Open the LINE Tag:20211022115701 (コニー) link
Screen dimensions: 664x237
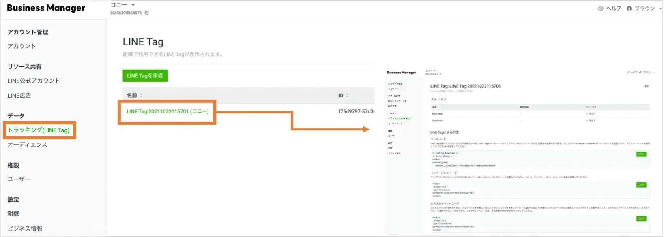tap(168, 111)
